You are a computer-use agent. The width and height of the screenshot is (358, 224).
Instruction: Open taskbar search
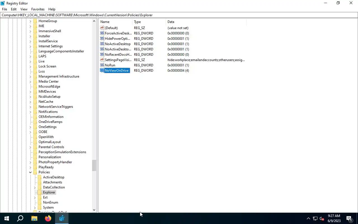(20, 218)
